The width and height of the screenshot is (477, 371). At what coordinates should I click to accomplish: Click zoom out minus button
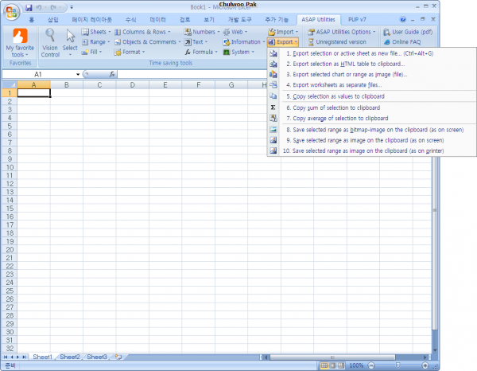371,365
